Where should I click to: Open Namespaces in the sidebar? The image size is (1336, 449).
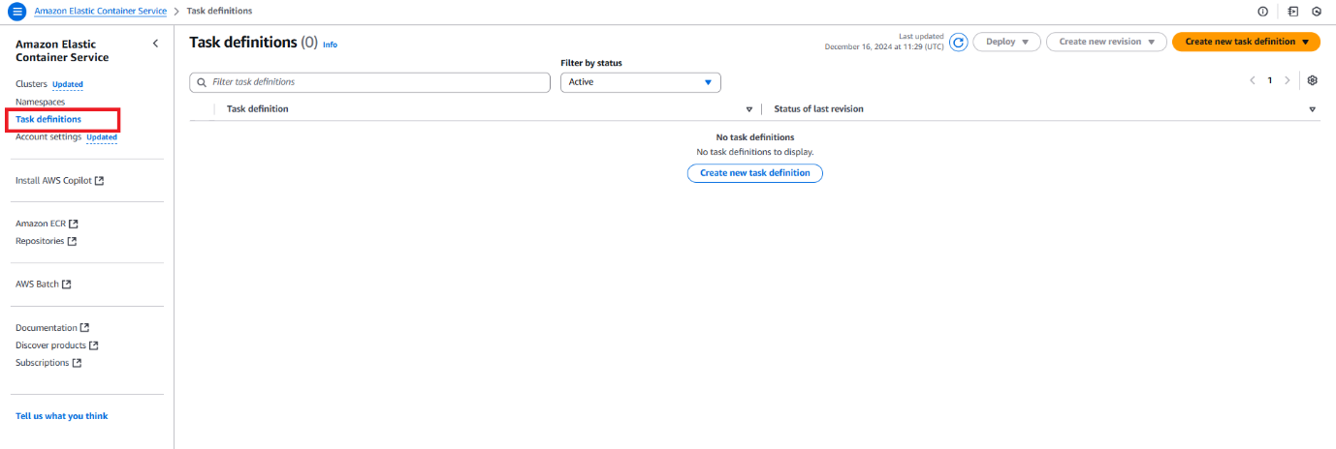(x=41, y=102)
